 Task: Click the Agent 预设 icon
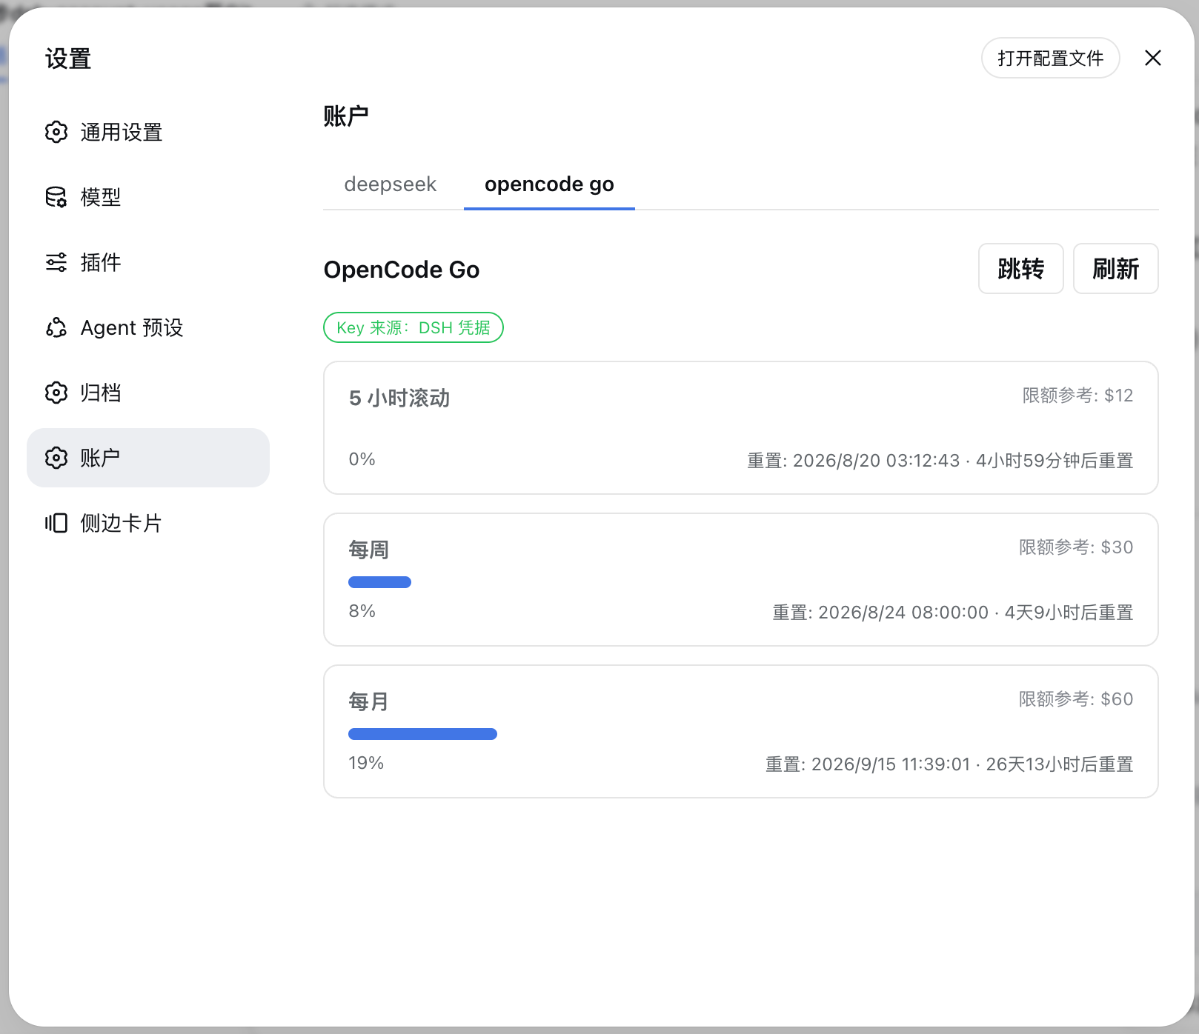point(56,327)
